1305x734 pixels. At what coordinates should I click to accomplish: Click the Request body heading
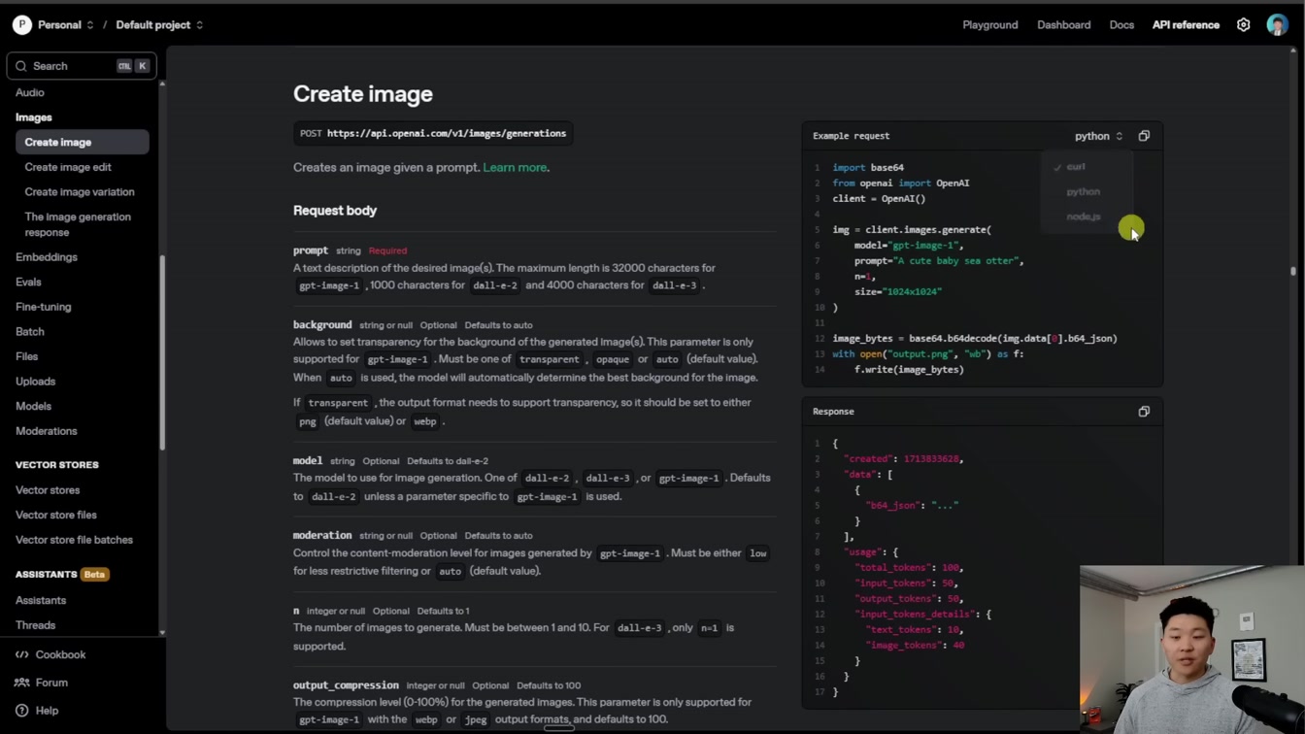point(335,211)
